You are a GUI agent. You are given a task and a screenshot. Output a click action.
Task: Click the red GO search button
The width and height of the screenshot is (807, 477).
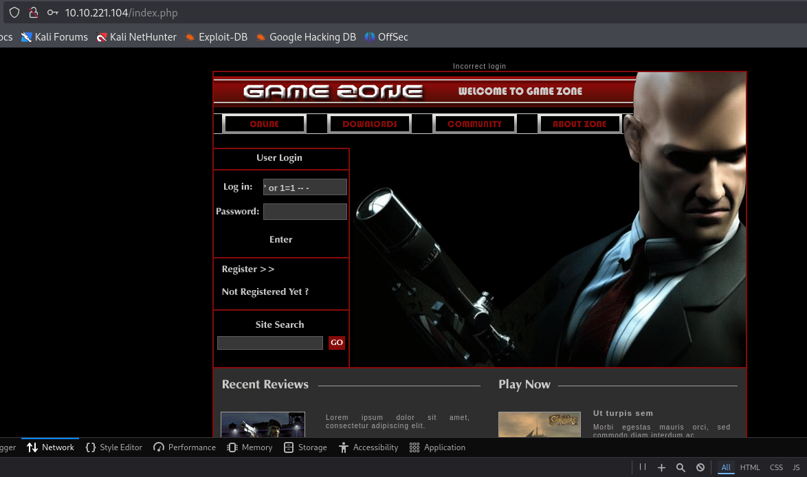point(336,343)
